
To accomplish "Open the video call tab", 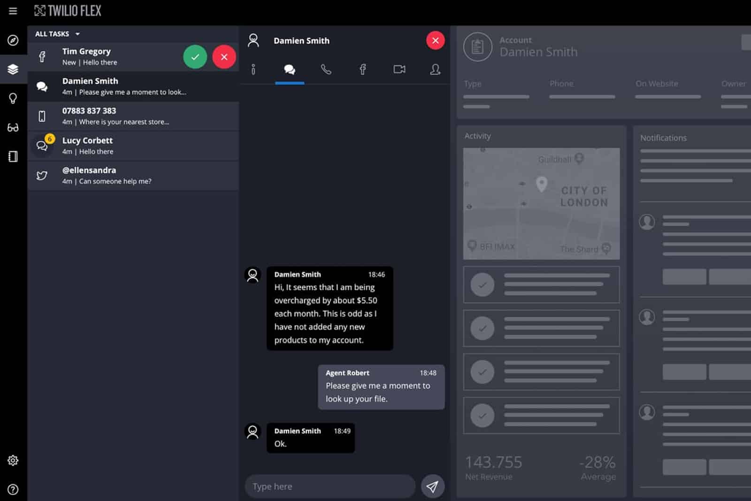I will (399, 69).
